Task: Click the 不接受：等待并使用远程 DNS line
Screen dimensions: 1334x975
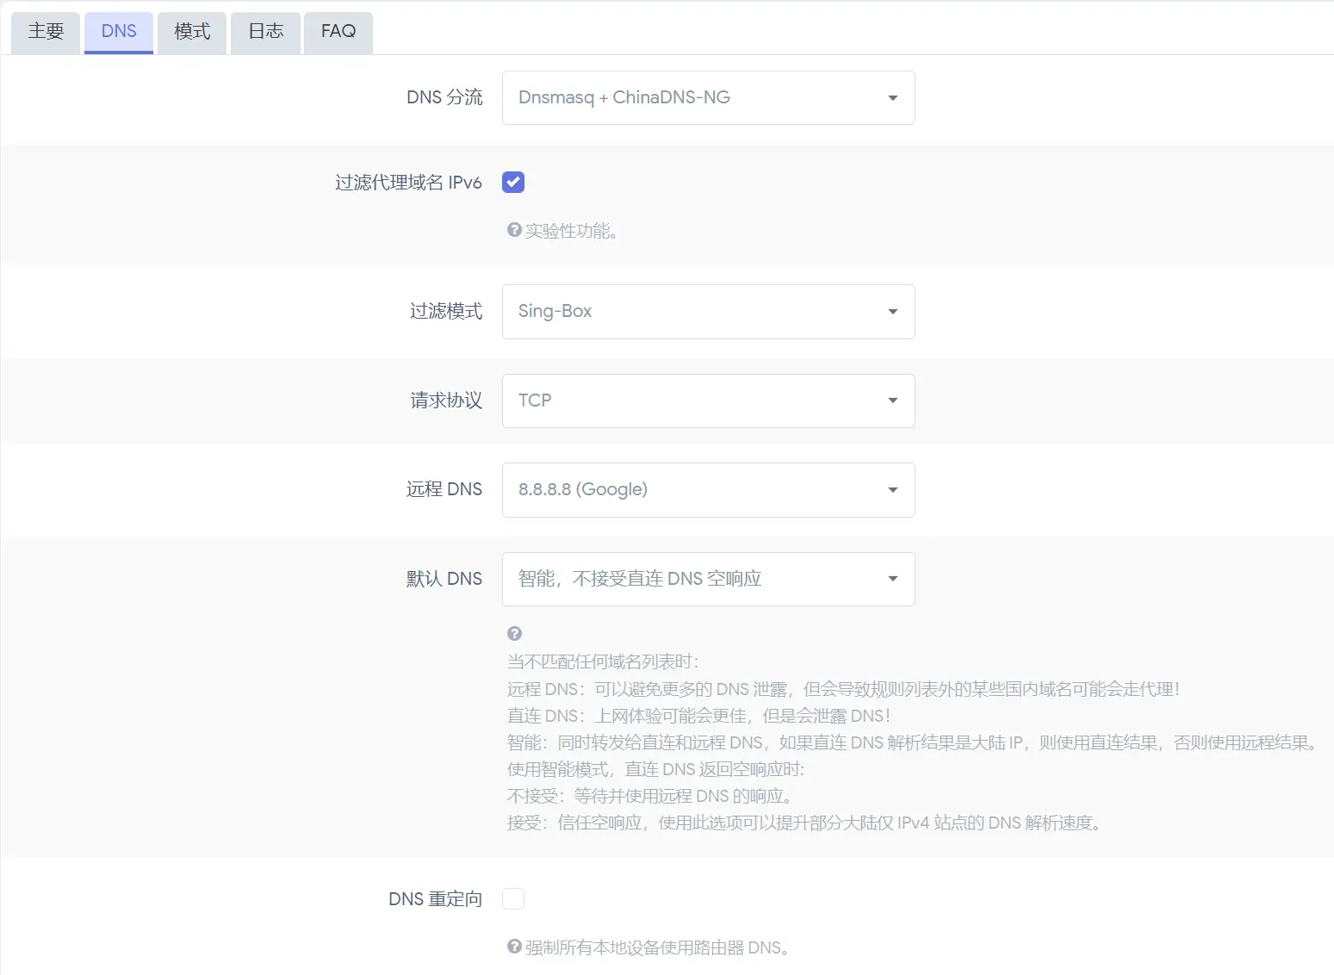Action: (650, 796)
